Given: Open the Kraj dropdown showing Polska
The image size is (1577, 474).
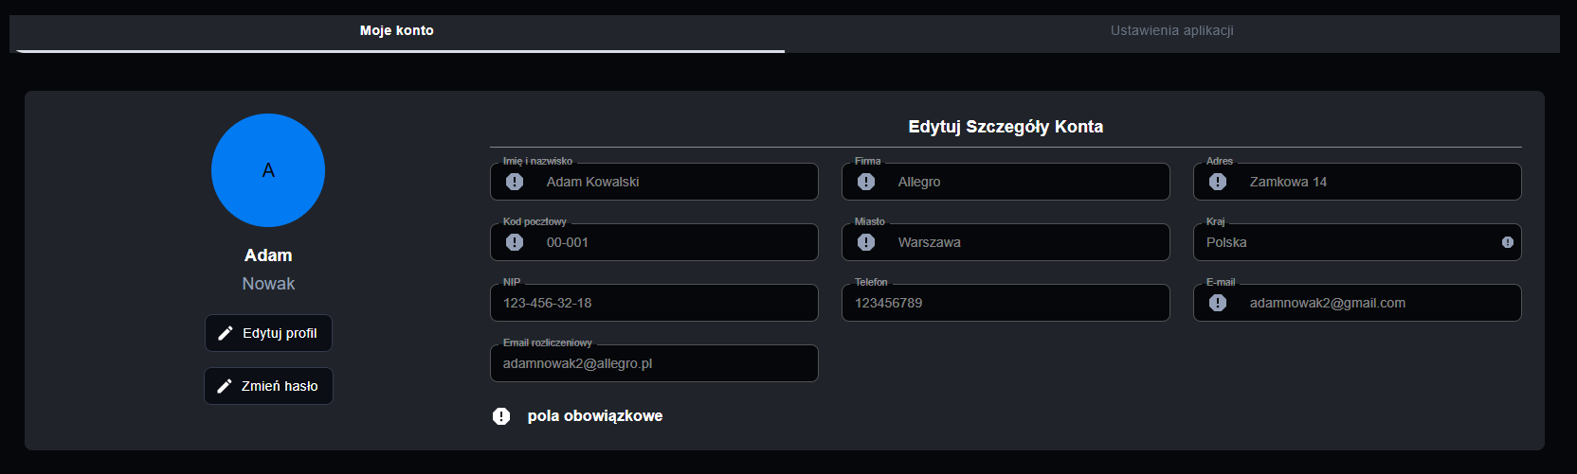Looking at the screenshot, I should (x=1346, y=242).
